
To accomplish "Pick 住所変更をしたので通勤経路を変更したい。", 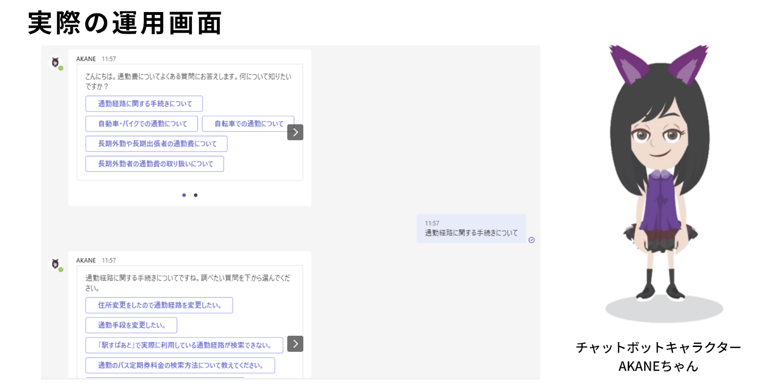I will click(159, 305).
